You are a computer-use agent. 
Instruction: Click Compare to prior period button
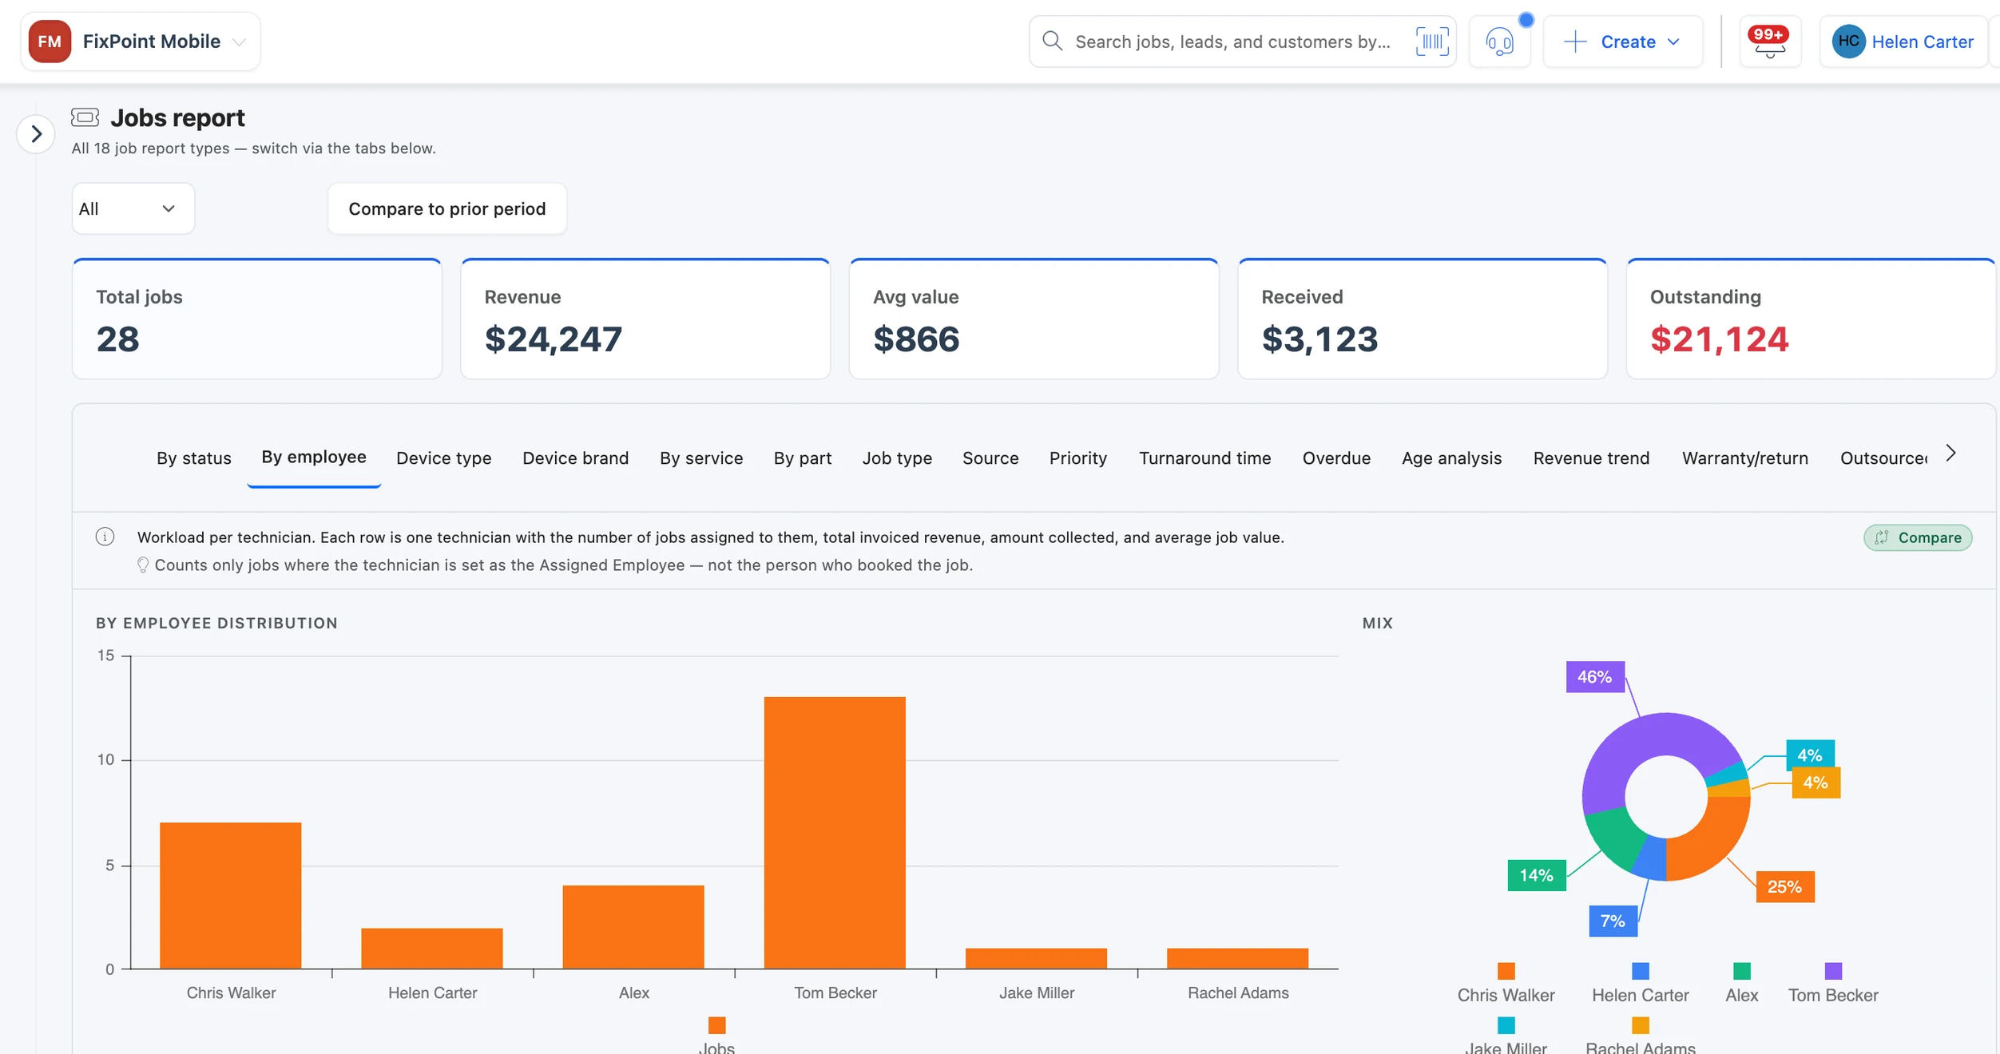click(447, 208)
